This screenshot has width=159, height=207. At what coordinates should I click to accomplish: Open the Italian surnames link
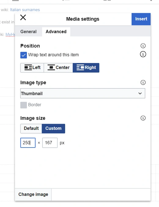(x=25, y=10)
